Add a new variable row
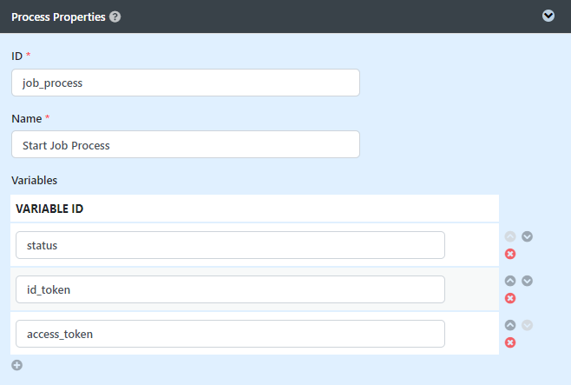571x385 pixels. pos(16,365)
